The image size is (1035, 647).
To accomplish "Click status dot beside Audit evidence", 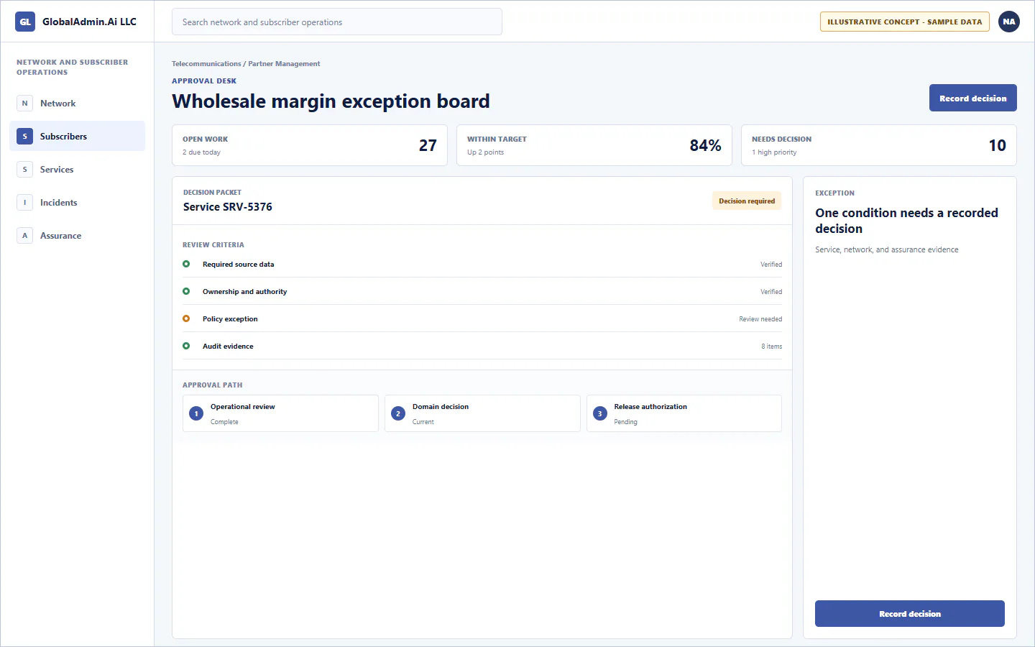I will coord(186,346).
